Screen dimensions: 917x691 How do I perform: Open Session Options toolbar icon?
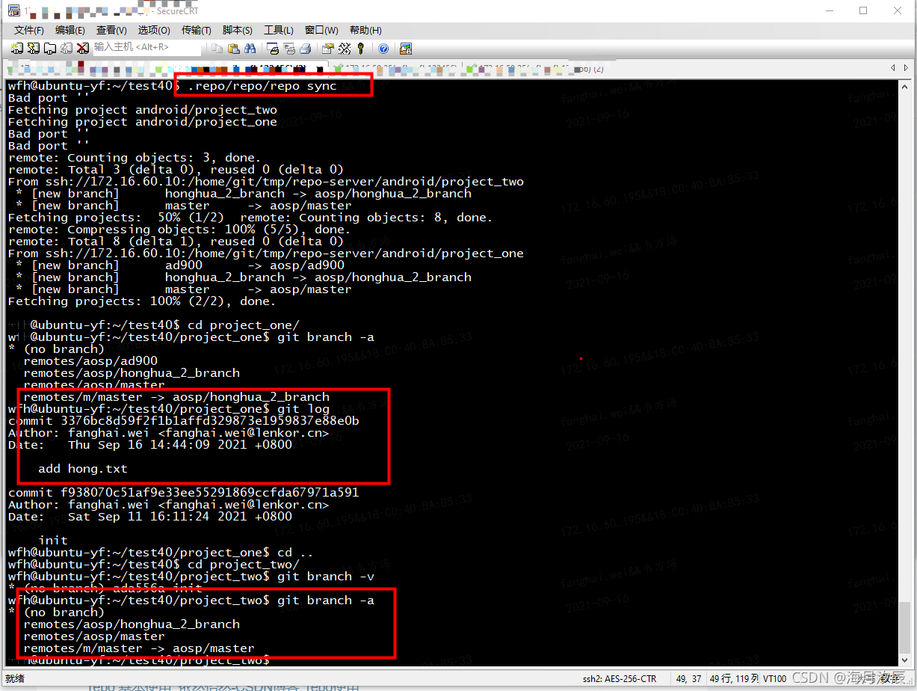click(x=327, y=49)
